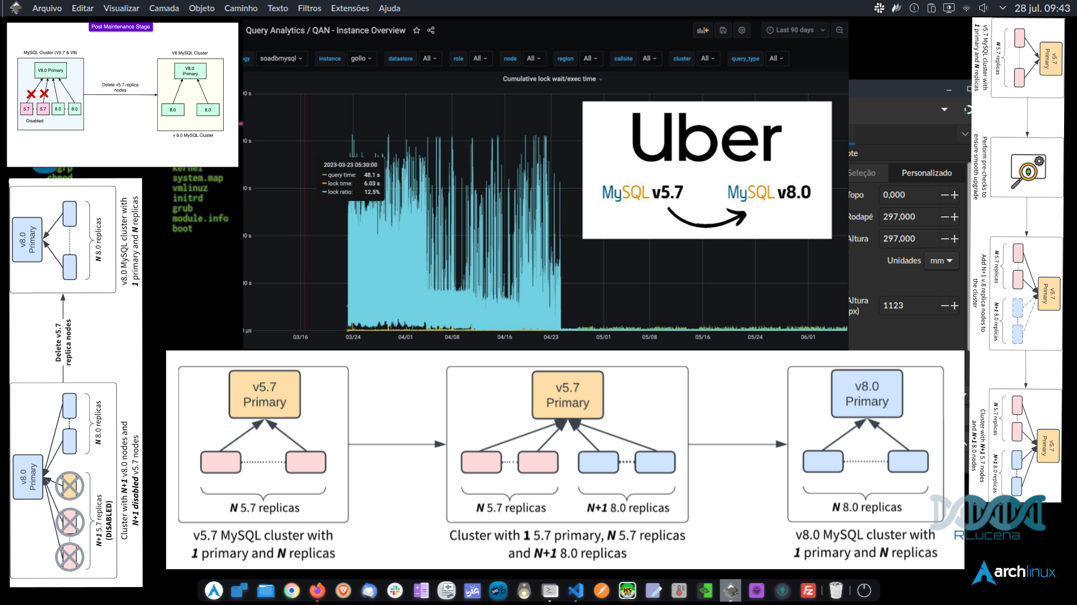
Task: Open the Filtros menu
Action: tap(309, 8)
